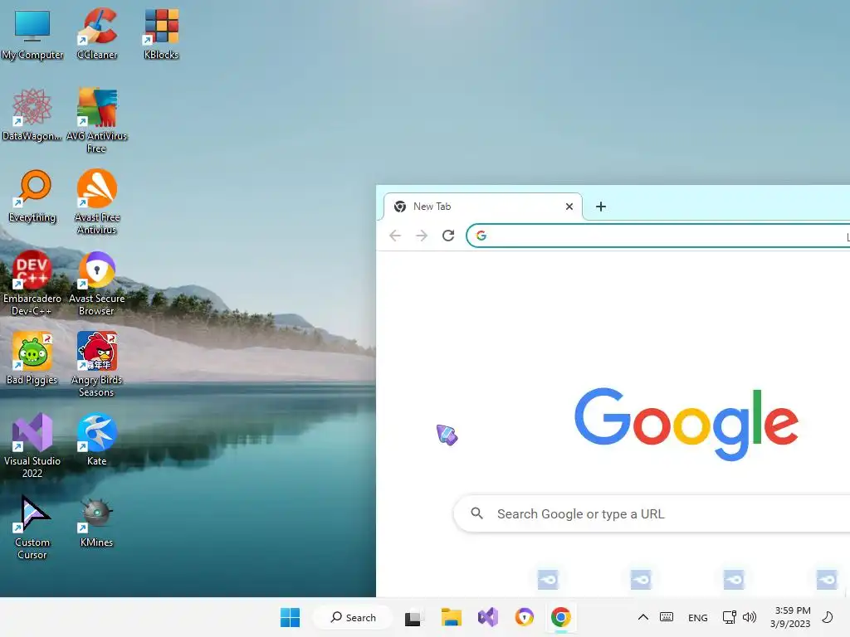Open the clock showing 3:59 PM
The width and height of the screenshot is (850, 637).
click(x=791, y=617)
